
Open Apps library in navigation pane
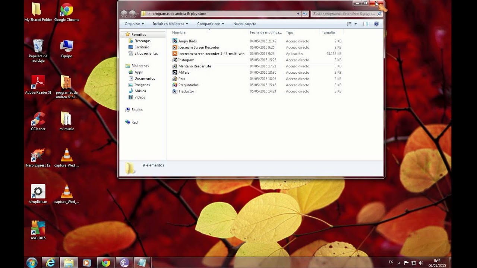tap(138, 72)
